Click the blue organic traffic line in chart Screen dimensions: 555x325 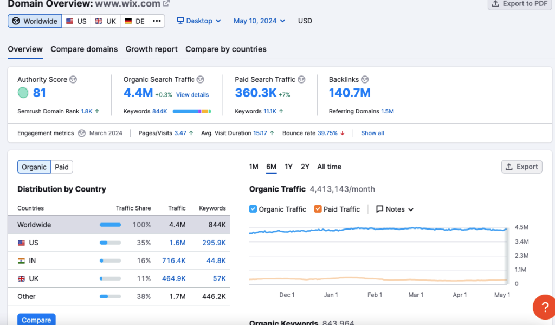pyautogui.click(x=378, y=229)
